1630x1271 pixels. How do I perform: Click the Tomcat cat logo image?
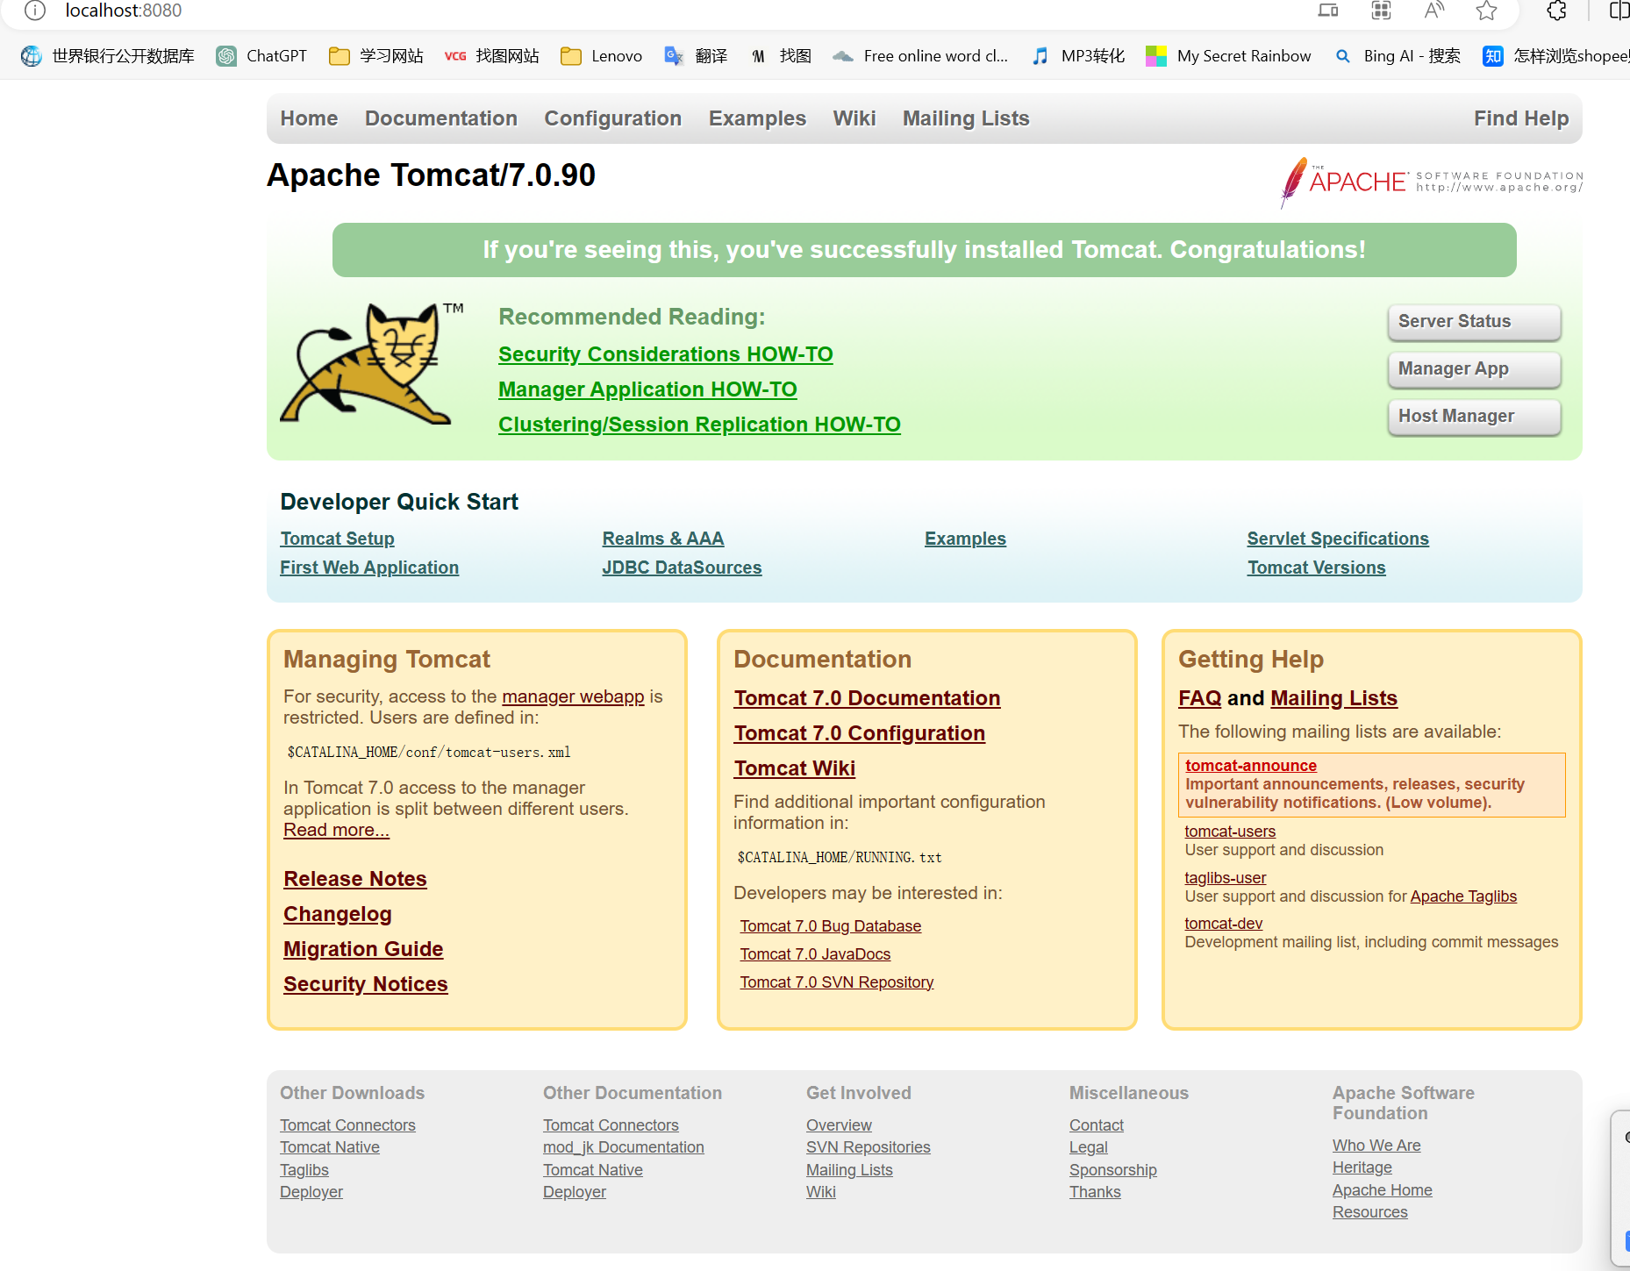(x=371, y=363)
